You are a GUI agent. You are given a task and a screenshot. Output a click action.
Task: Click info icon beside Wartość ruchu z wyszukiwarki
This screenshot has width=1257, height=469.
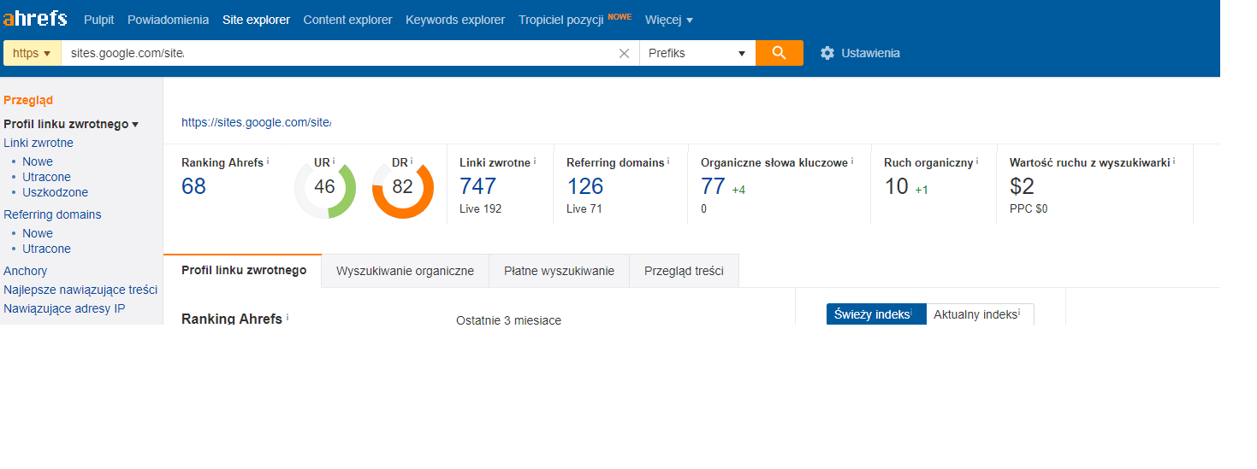tap(1174, 161)
